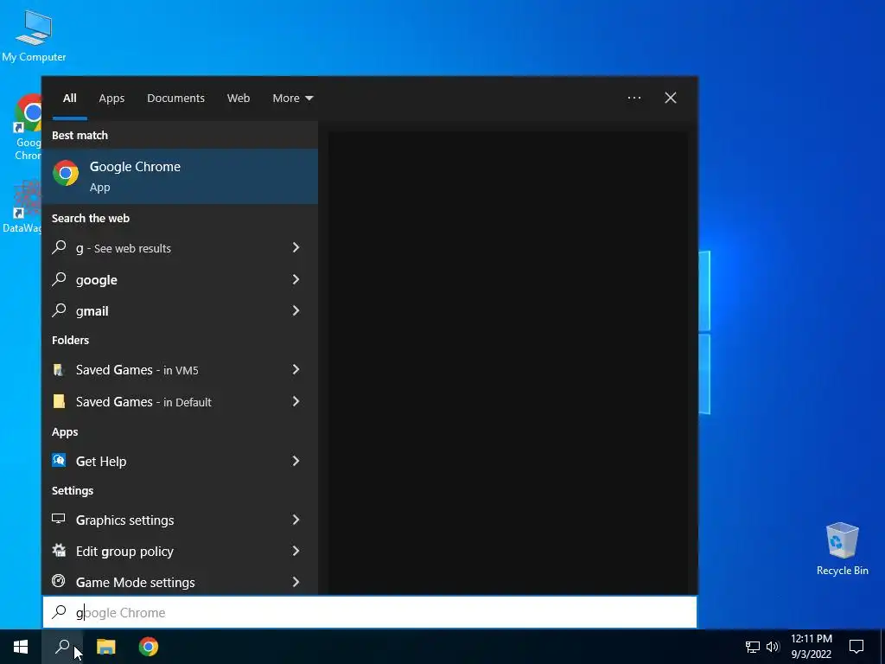
Task: Click 'Saved Games - in Default' text
Action: click(x=143, y=401)
